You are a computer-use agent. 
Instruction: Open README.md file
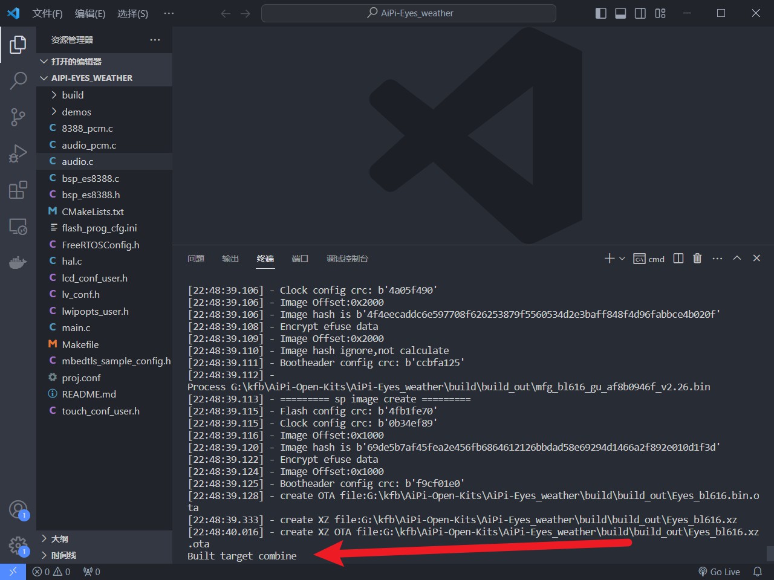coord(104,394)
